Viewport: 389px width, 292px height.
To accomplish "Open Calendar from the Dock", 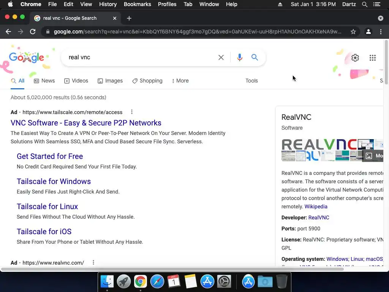I will (174, 282).
